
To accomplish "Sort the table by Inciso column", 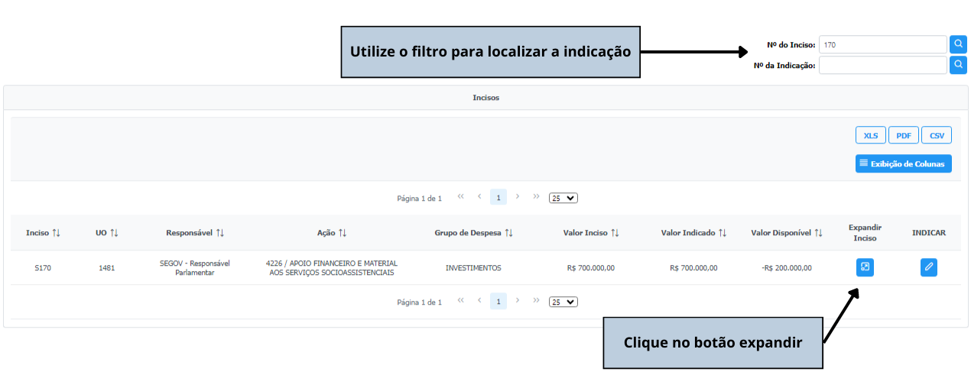I will point(43,232).
